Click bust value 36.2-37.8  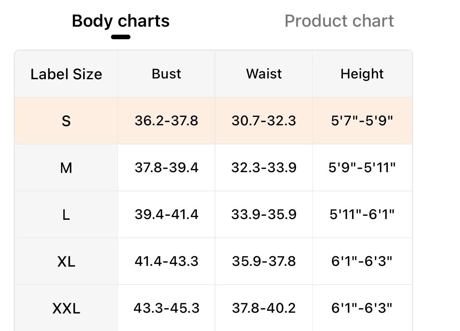coord(166,121)
